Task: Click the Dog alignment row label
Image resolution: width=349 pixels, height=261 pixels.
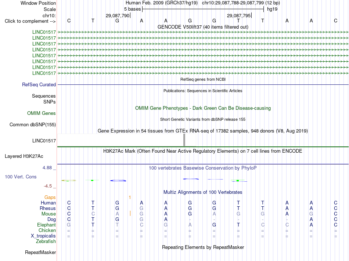Action: [x=51, y=220]
